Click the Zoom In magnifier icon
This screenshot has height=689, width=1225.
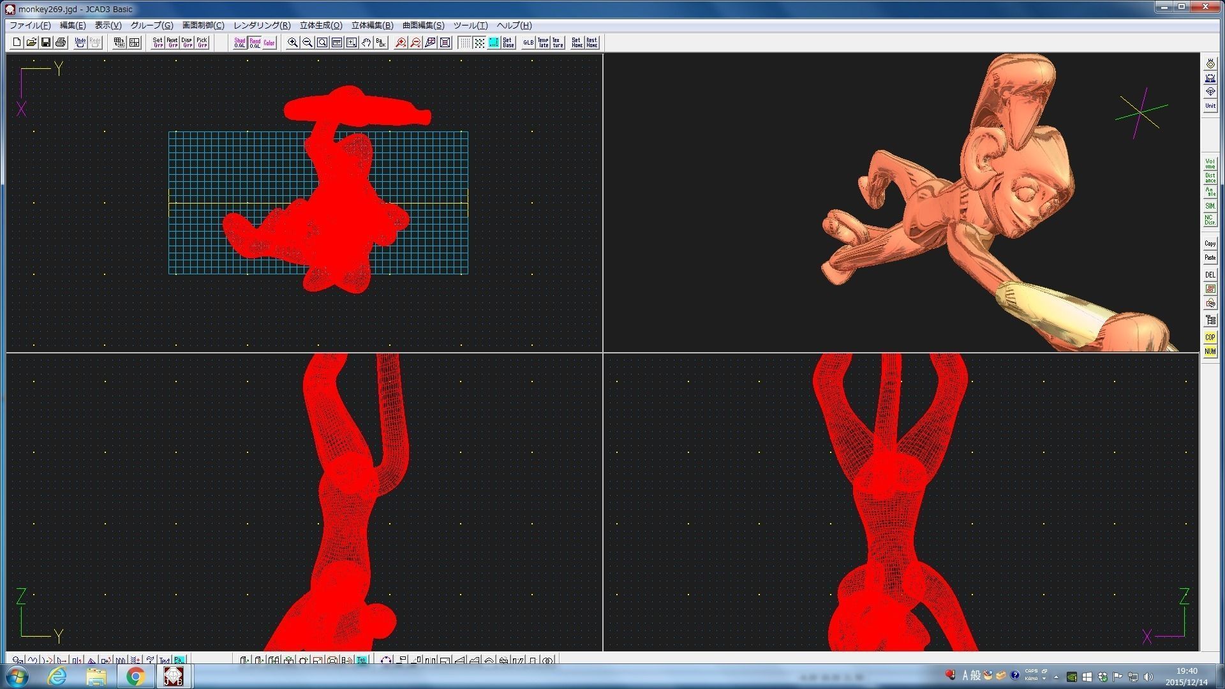pyautogui.click(x=293, y=43)
